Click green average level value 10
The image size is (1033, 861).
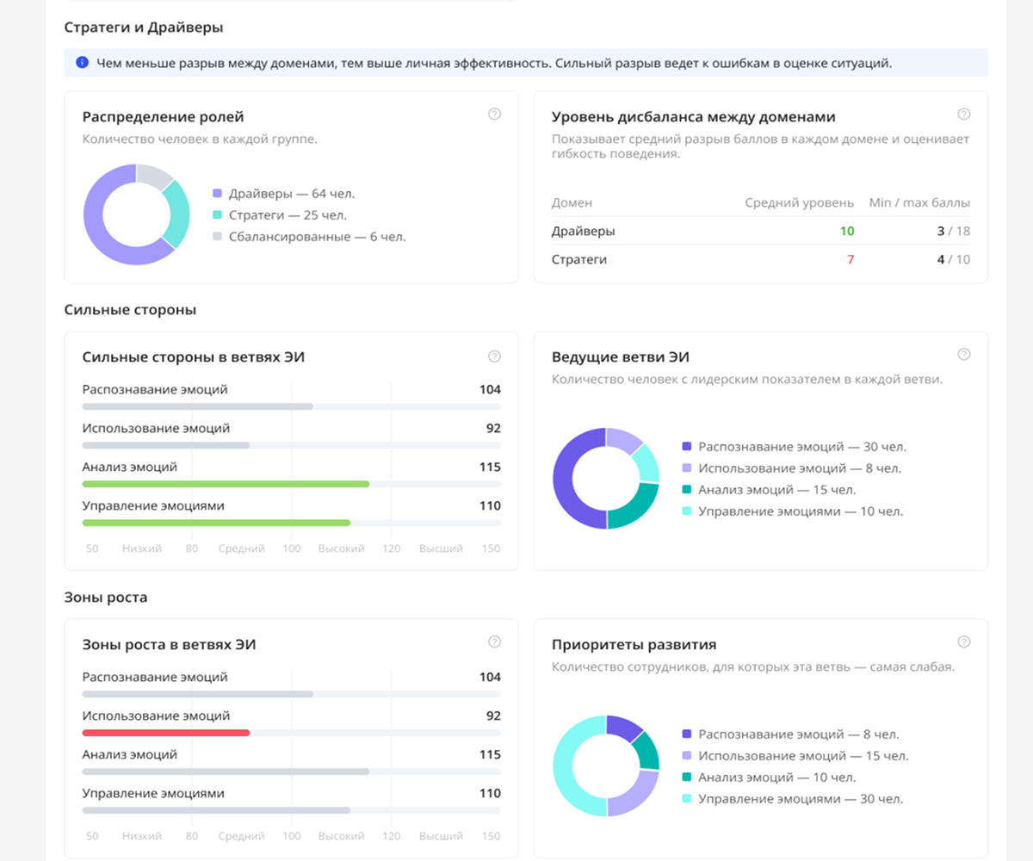(847, 231)
